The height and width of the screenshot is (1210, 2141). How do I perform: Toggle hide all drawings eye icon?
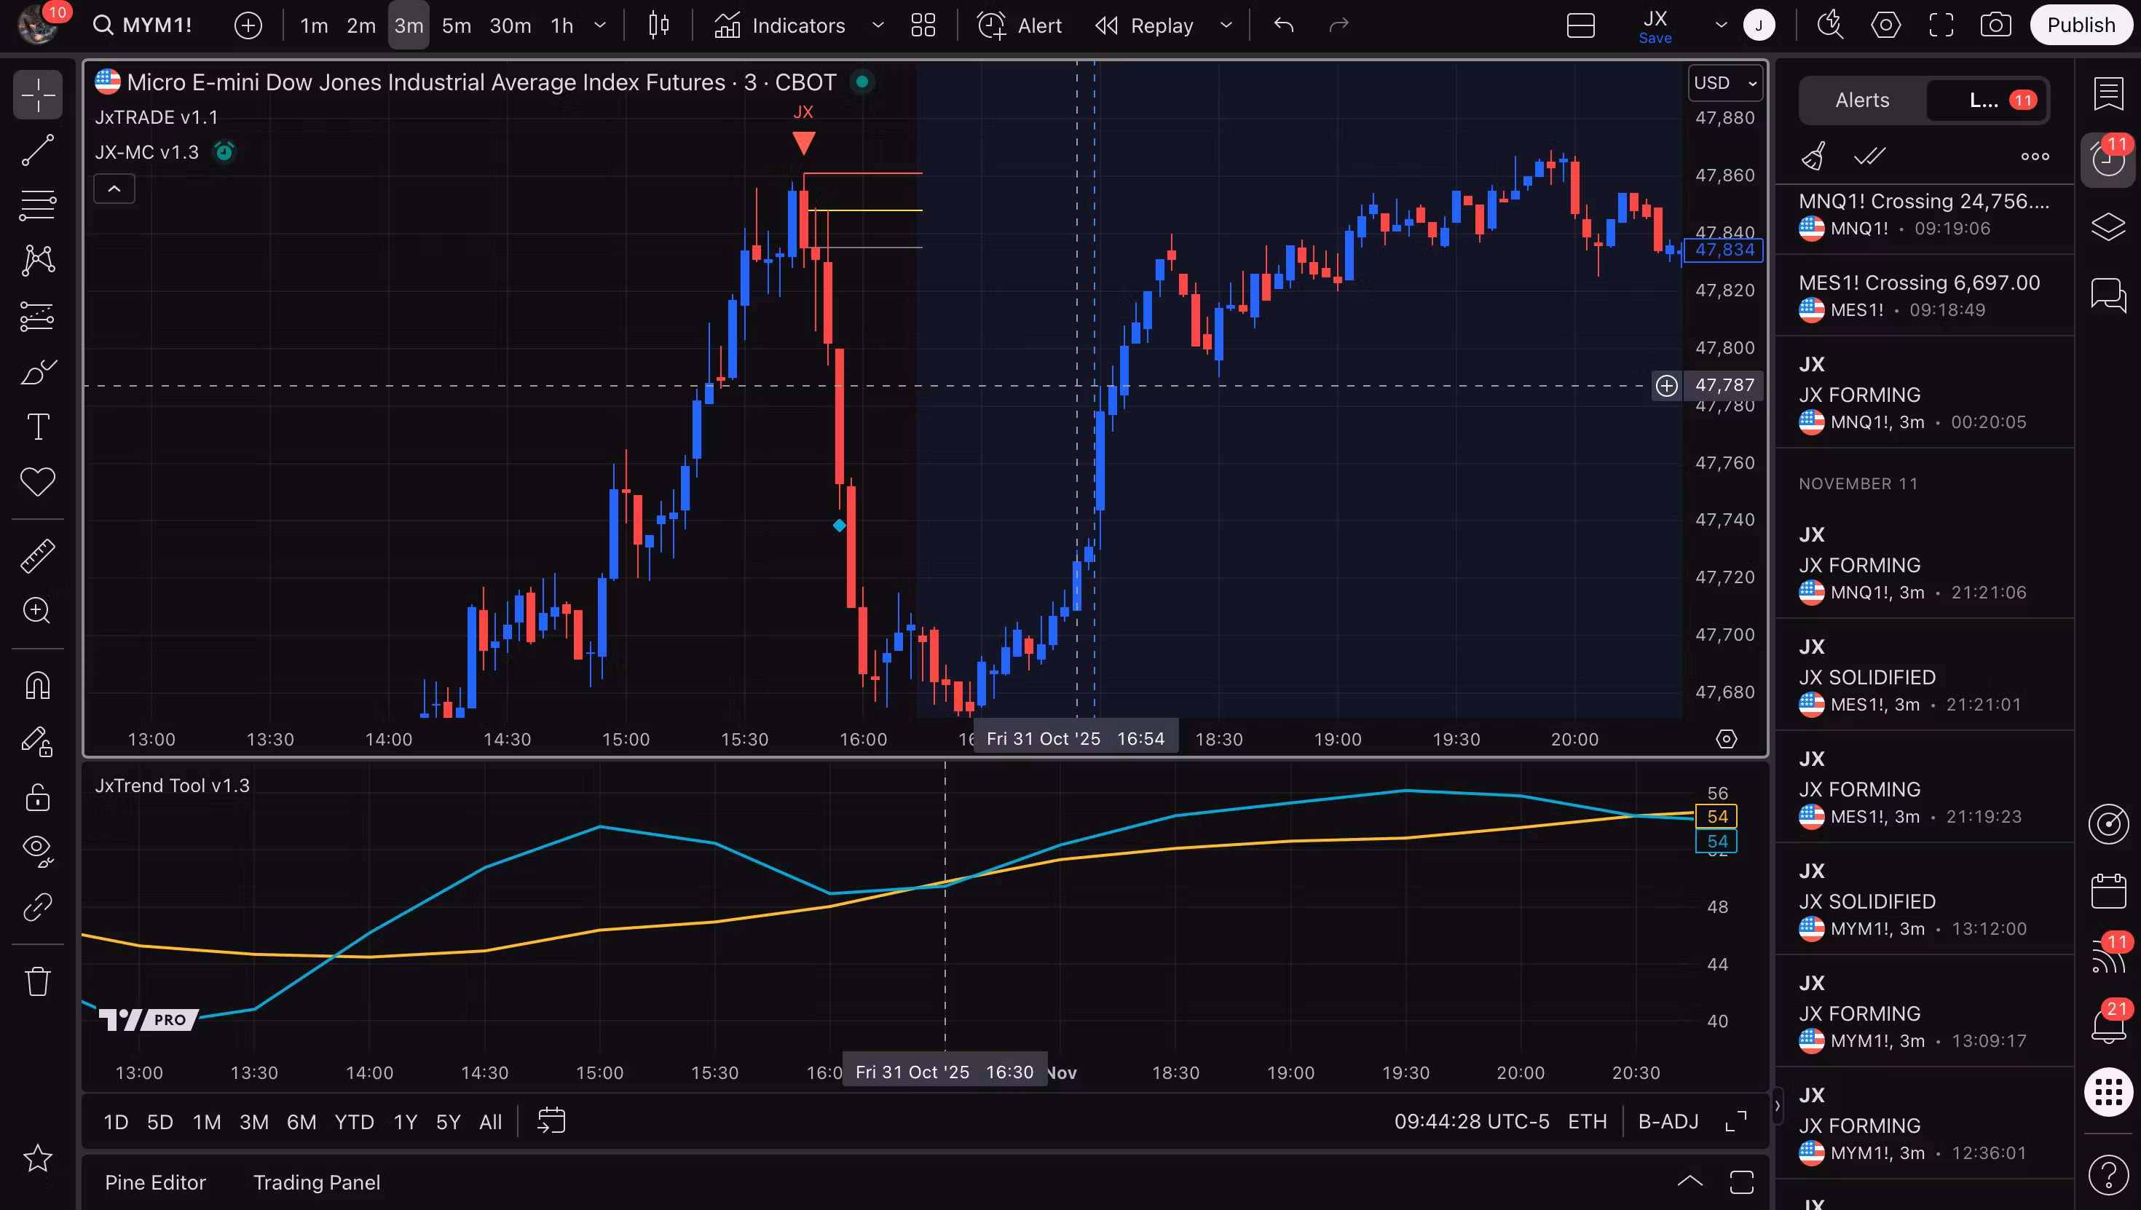click(x=37, y=851)
